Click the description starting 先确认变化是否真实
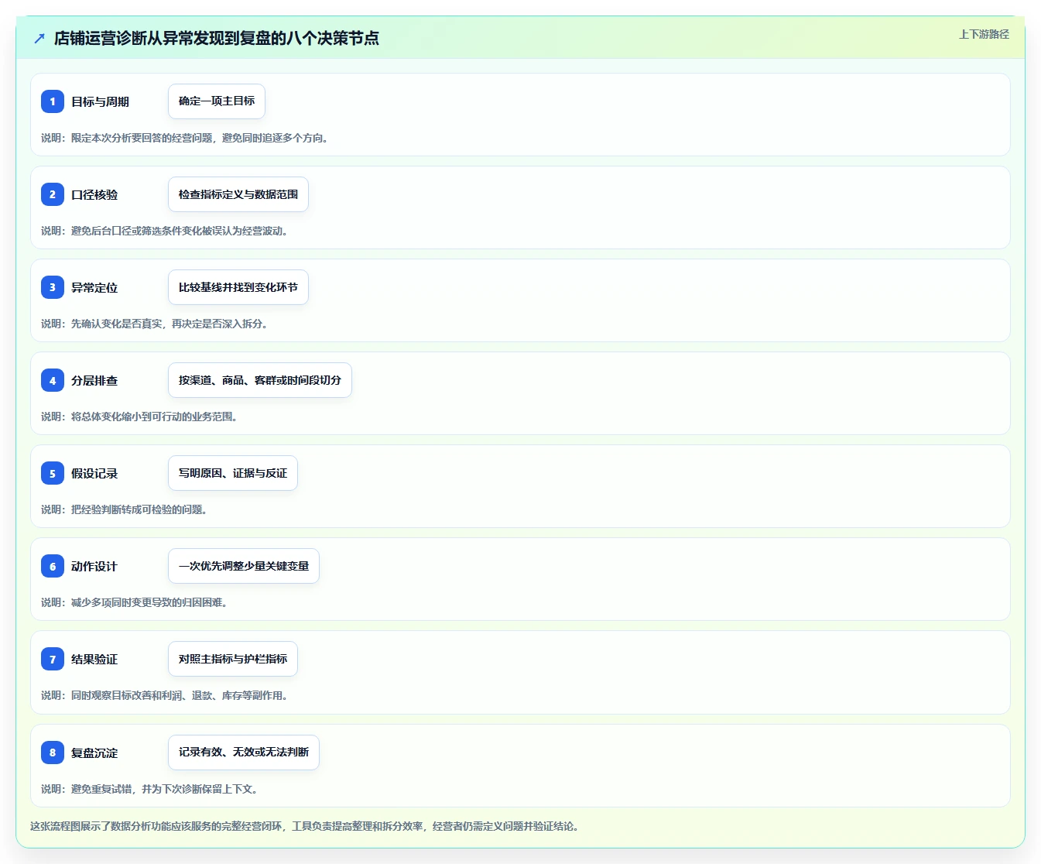The image size is (1041, 864). coord(156,324)
